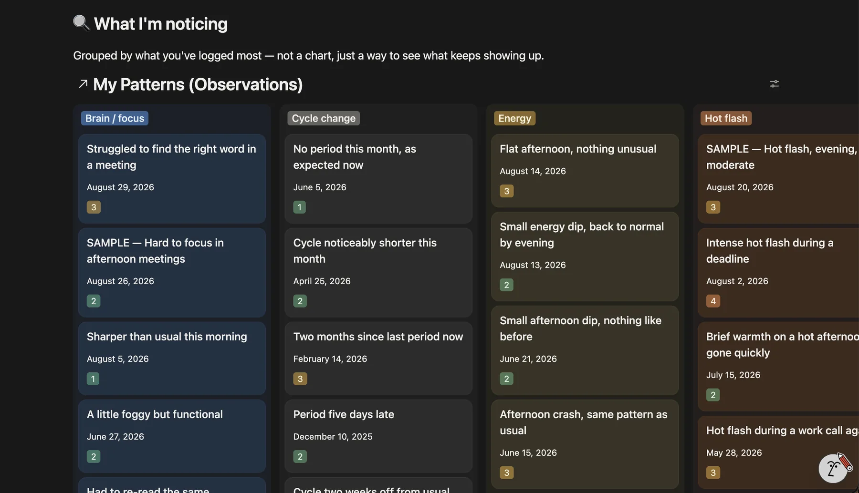
Task: Open Brief warmth on a hot afternoon card
Action: pyautogui.click(x=778, y=367)
